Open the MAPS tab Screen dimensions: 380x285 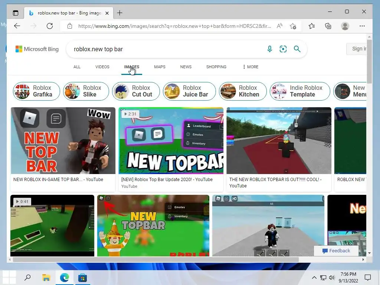click(x=160, y=67)
